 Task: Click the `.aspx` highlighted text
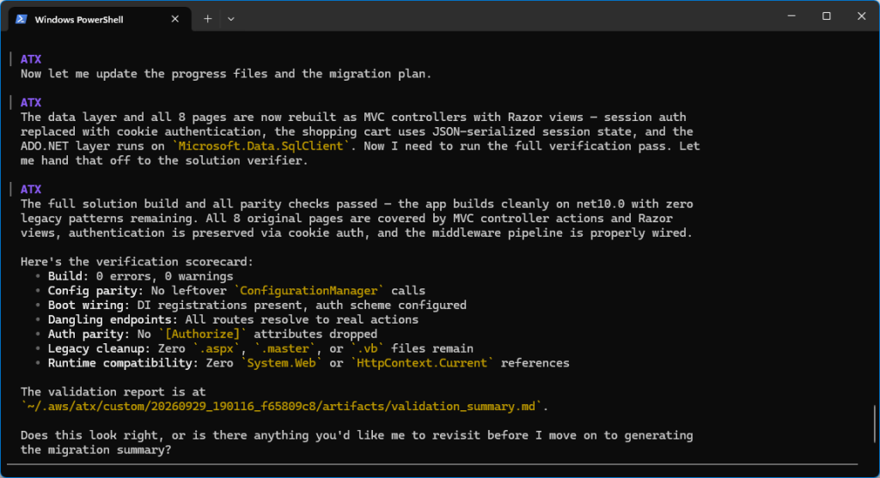click(x=217, y=348)
